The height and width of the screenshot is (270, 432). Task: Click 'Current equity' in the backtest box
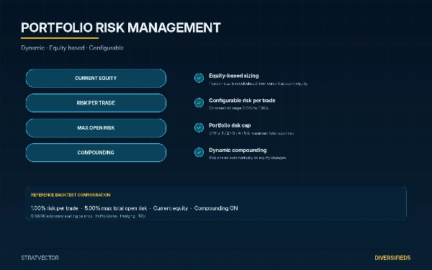coord(171,208)
